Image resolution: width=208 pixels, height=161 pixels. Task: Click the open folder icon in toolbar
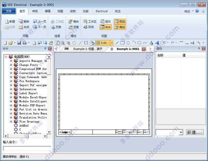coord(11,43)
